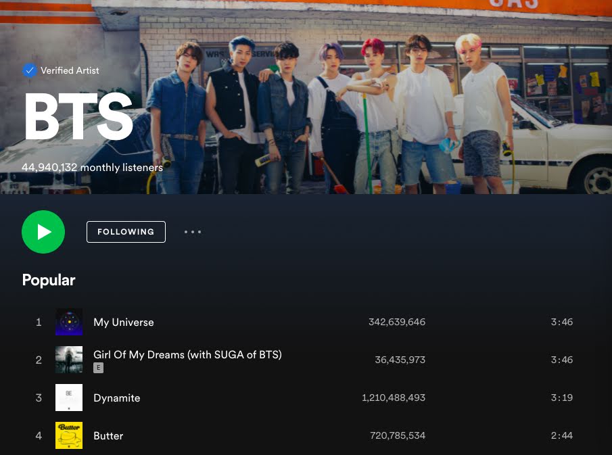Open the three-dot more options menu
The image size is (612, 455).
(x=193, y=232)
